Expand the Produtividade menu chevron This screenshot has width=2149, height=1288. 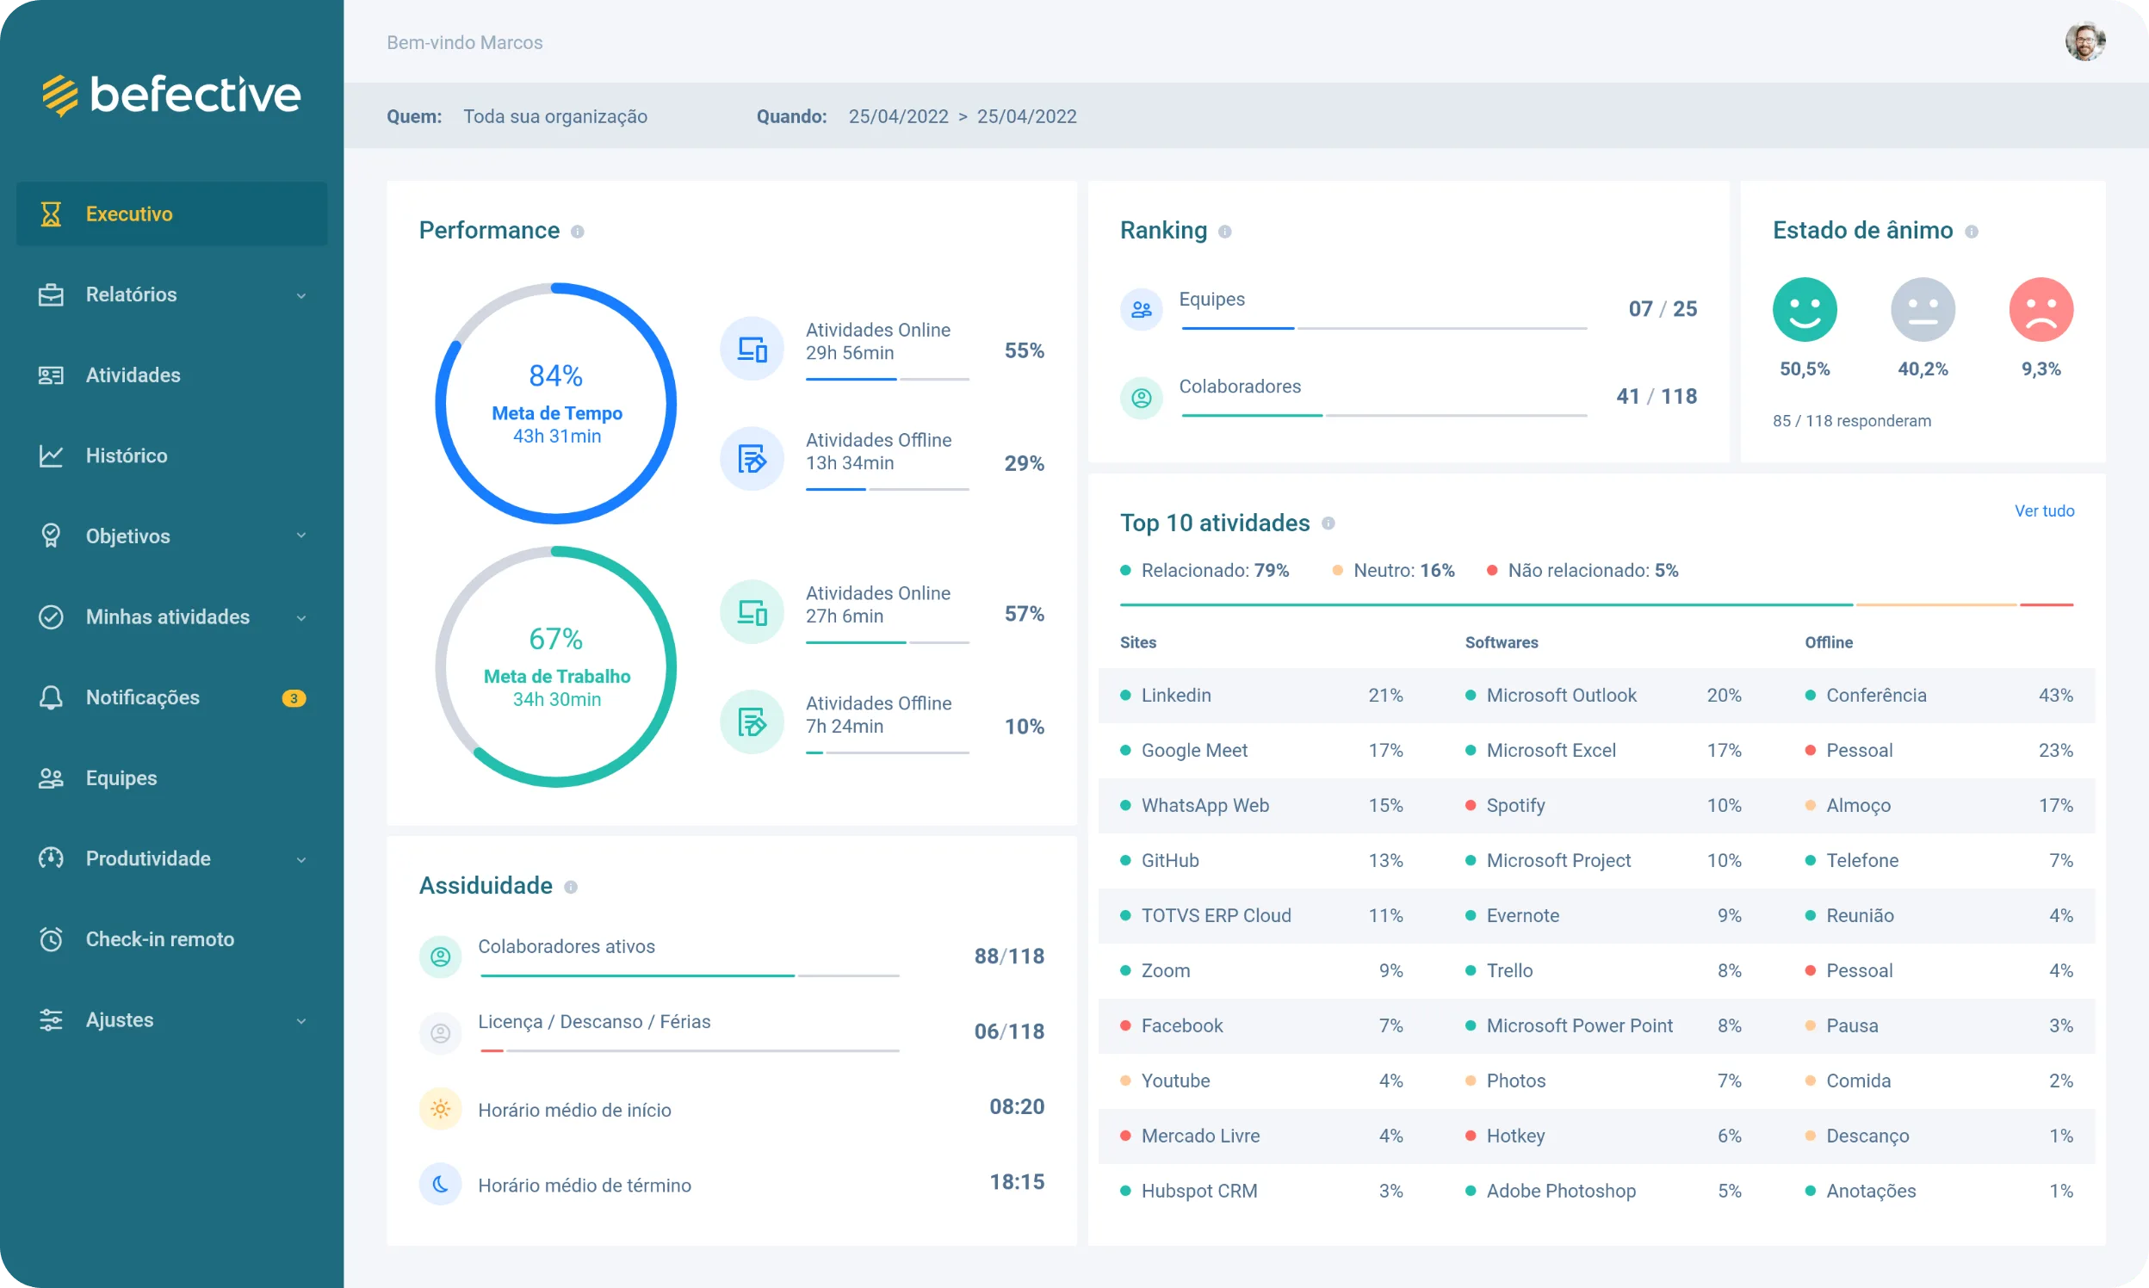coord(301,859)
